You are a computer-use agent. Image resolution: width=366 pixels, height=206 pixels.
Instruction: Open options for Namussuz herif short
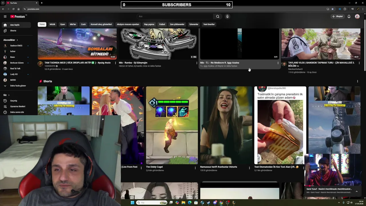click(x=249, y=168)
